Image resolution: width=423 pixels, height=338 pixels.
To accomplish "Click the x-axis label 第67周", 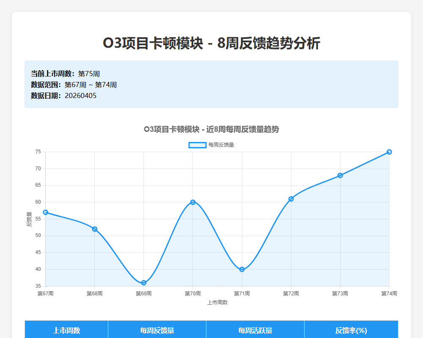I will point(46,294).
